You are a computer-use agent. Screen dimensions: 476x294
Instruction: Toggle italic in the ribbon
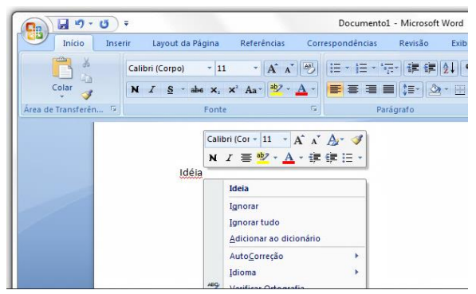152,89
